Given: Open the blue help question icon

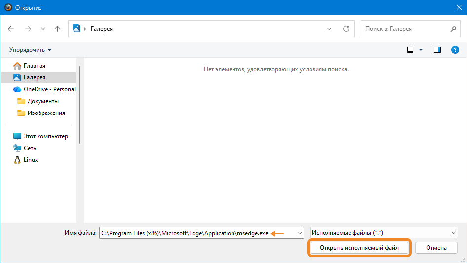Looking at the screenshot, I should tap(455, 50).
